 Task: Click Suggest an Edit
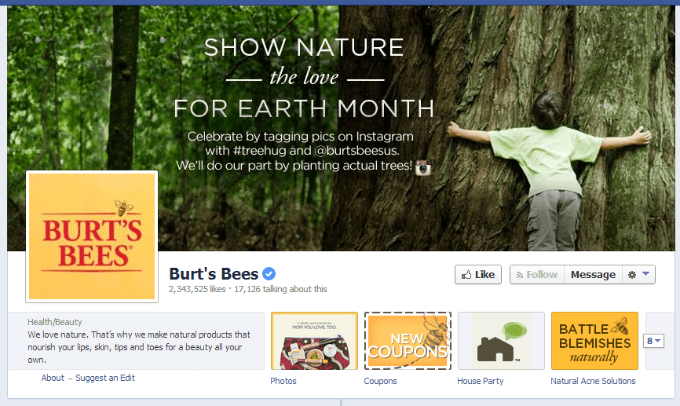click(105, 378)
